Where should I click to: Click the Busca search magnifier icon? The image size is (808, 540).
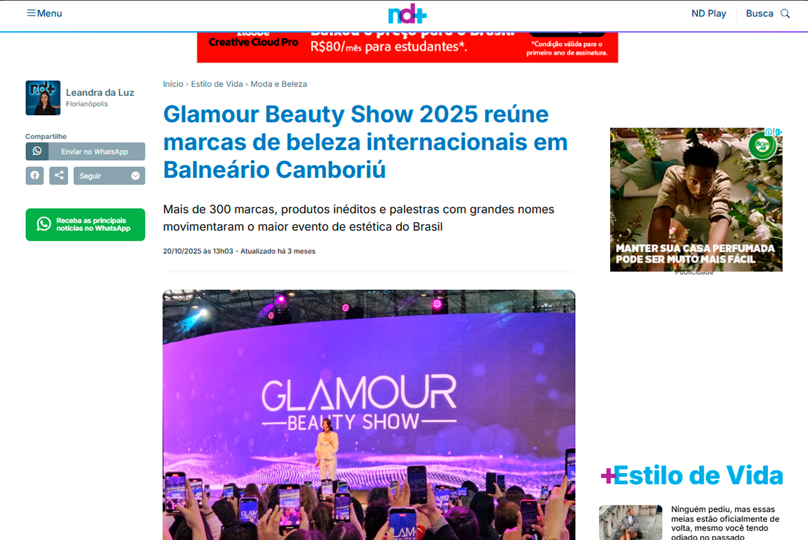click(x=785, y=13)
